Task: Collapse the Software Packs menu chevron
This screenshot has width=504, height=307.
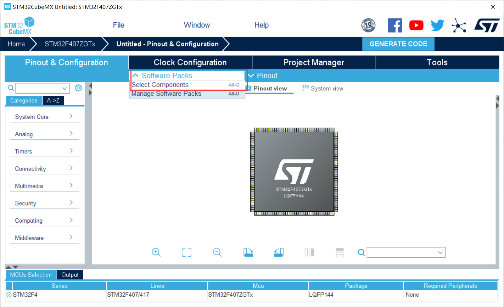Action: 135,75
